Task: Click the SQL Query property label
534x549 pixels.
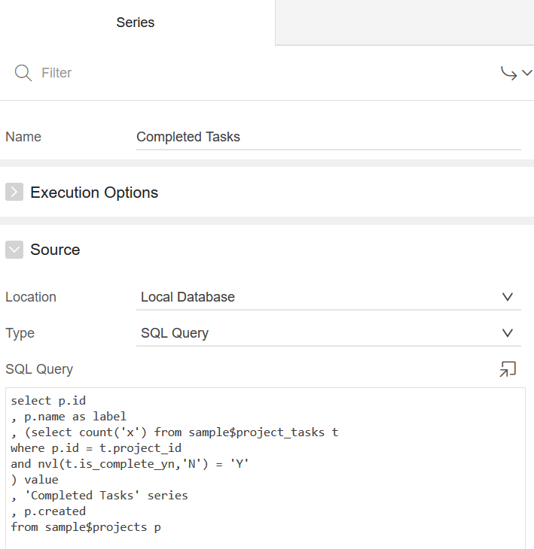Action: (x=39, y=369)
